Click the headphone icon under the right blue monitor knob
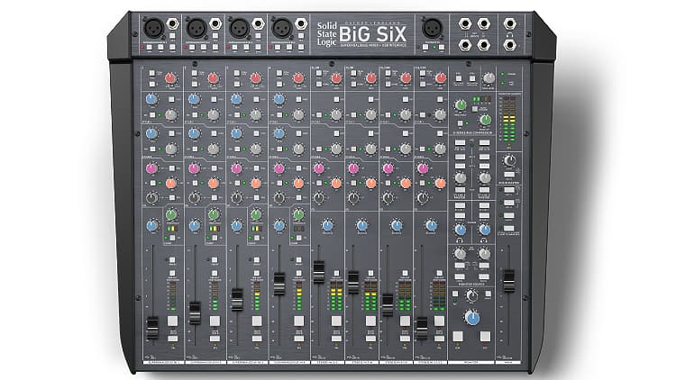Screen dimensions: 676x380 [484, 240]
